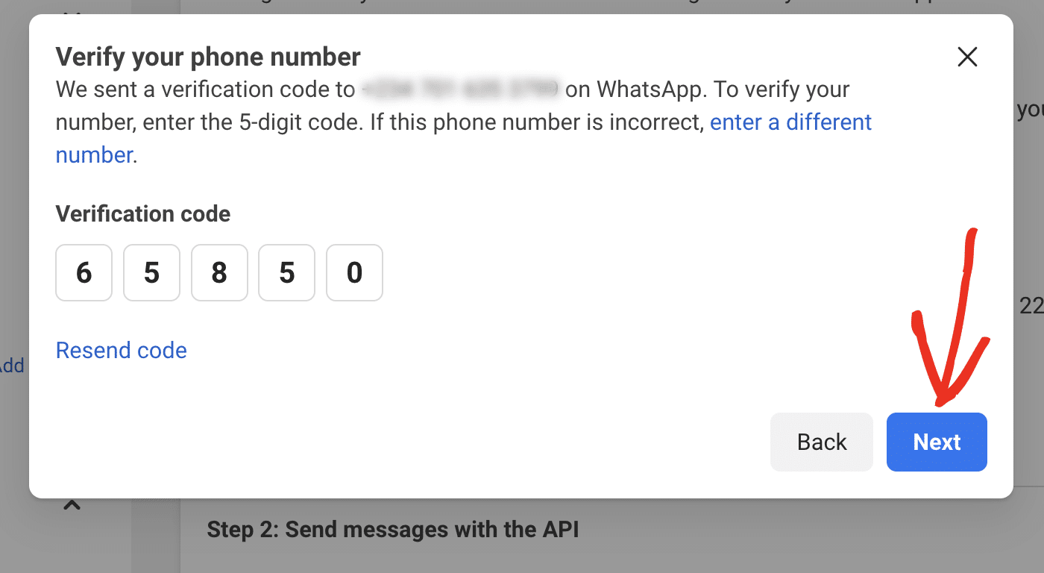Click the Add link on the left edge
Viewport: 1044px width, 573px height.
coord(12,366)
